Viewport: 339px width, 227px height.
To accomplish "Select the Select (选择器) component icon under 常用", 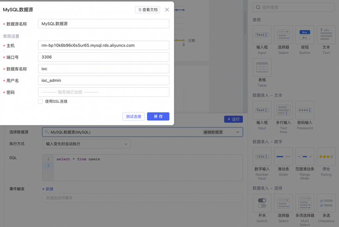I will point(283,35).
